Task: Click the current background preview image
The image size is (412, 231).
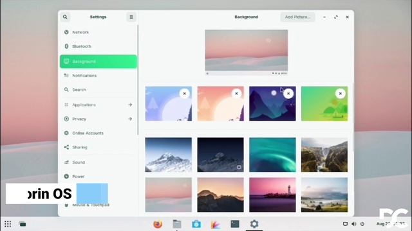Action: click(x=247, y=52)
